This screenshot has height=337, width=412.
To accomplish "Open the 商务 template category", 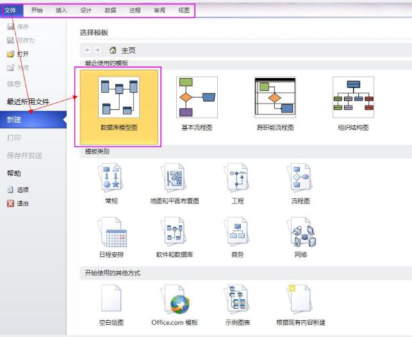I will (238, 237).
